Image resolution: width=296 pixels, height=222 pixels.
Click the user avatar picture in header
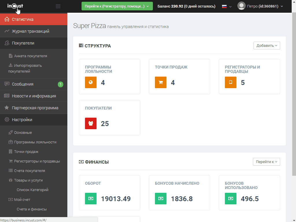pyautogui.click(x=241, y=6)
